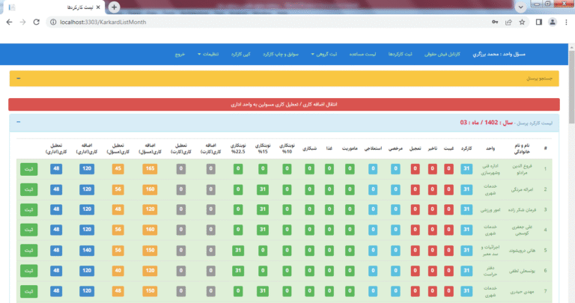Open the browser side panel icon
The height and width of the screenshot is (303, 575).
tap(538, 22)
